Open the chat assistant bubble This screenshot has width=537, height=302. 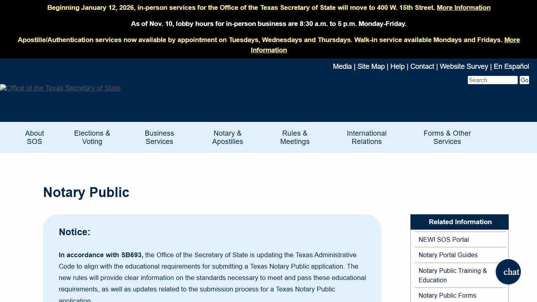coord(508,272)
